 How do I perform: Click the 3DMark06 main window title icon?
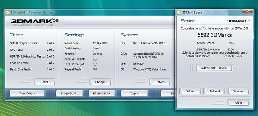point(7,13)
